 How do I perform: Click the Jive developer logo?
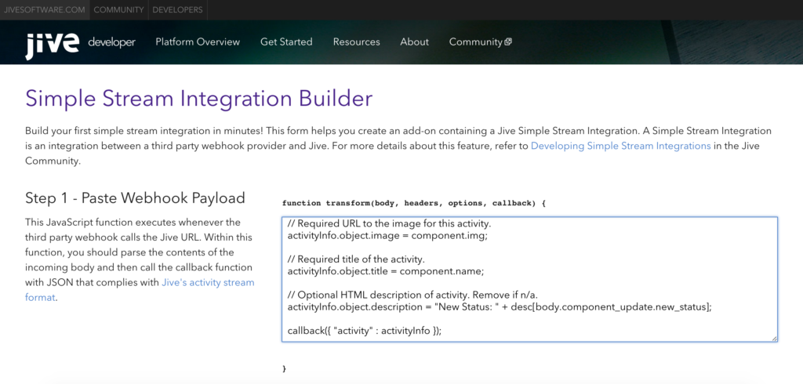click(80, 44)
